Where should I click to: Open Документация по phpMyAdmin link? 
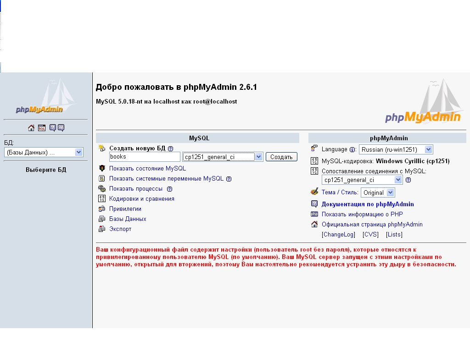368,204
